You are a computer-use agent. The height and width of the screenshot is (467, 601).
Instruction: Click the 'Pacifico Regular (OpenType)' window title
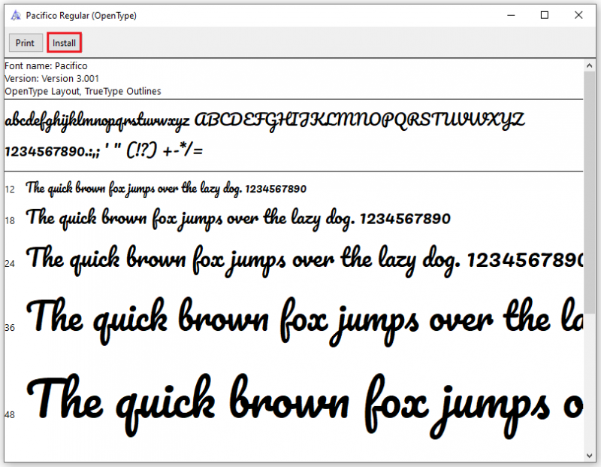click(81, 16)
